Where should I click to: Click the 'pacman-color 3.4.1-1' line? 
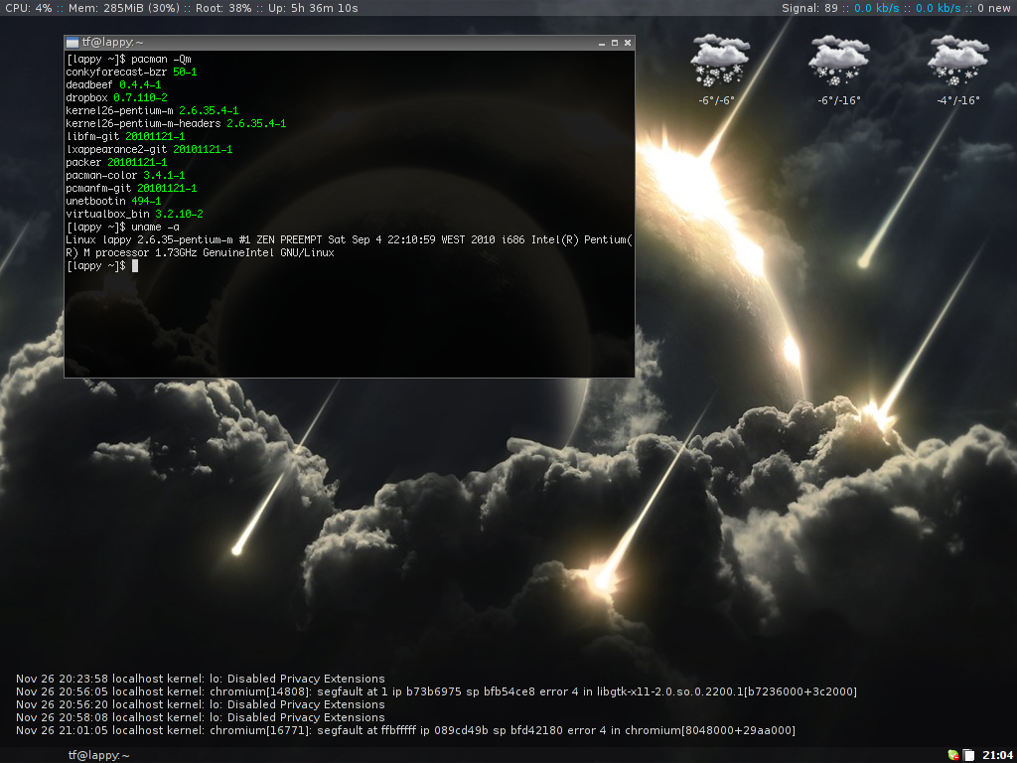125,176
